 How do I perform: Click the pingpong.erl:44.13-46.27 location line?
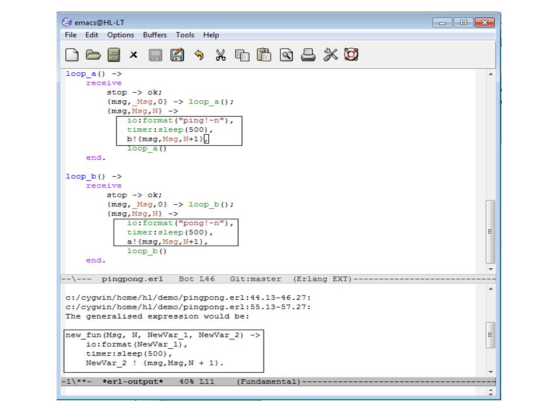click(x=188, y=297)
